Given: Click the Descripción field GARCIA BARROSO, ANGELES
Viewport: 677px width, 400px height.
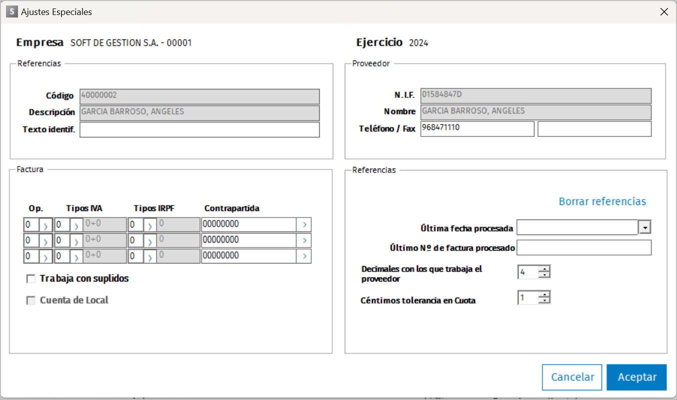Looking at the screenshot, I should [x=199, y=112].
